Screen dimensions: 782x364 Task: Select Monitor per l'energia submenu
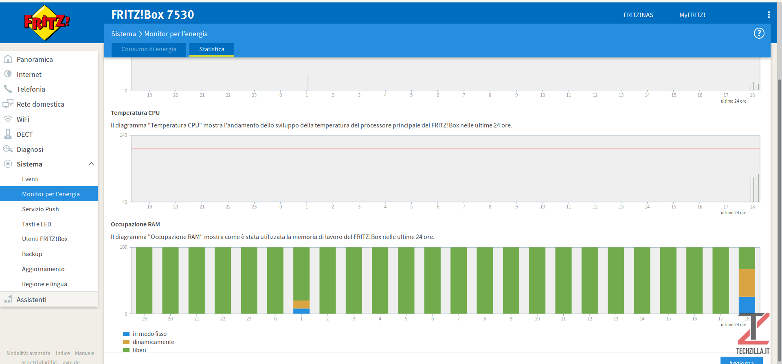[49, 194]
